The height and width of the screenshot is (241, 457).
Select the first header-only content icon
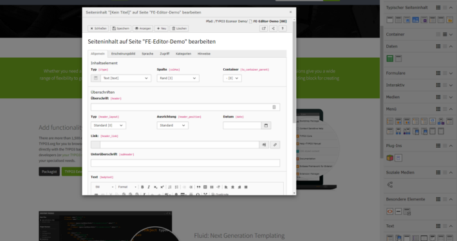click(x=389, y=20)
